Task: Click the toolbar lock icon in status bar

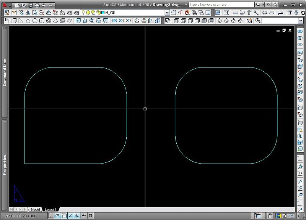Action: 270,215
